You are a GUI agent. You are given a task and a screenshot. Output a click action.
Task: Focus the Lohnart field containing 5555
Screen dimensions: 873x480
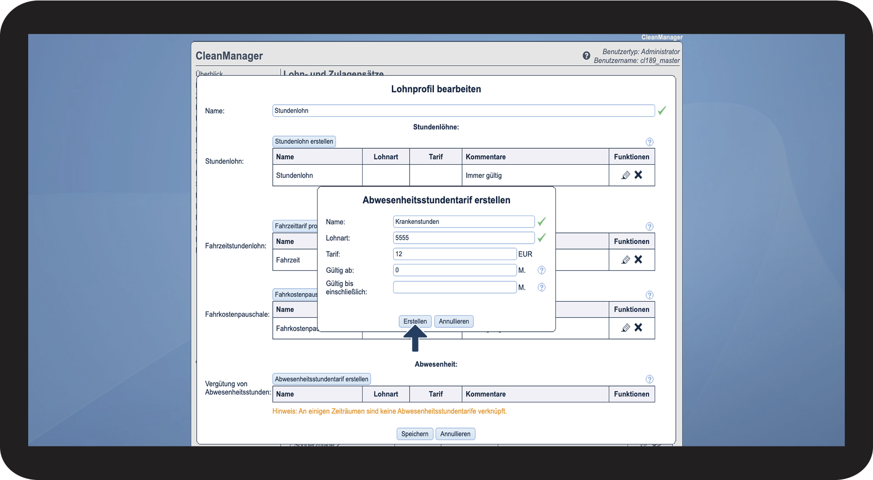tap(464, 238)
